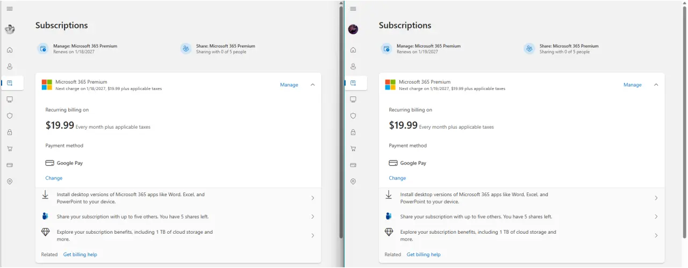Open shopping cart icon in right sidebar
The image size is (688, 268).
click(x=353, y=148)
